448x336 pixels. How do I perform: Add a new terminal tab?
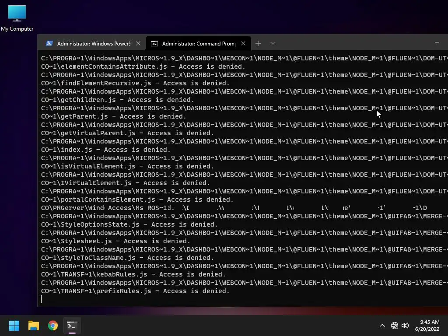(258, 43)
